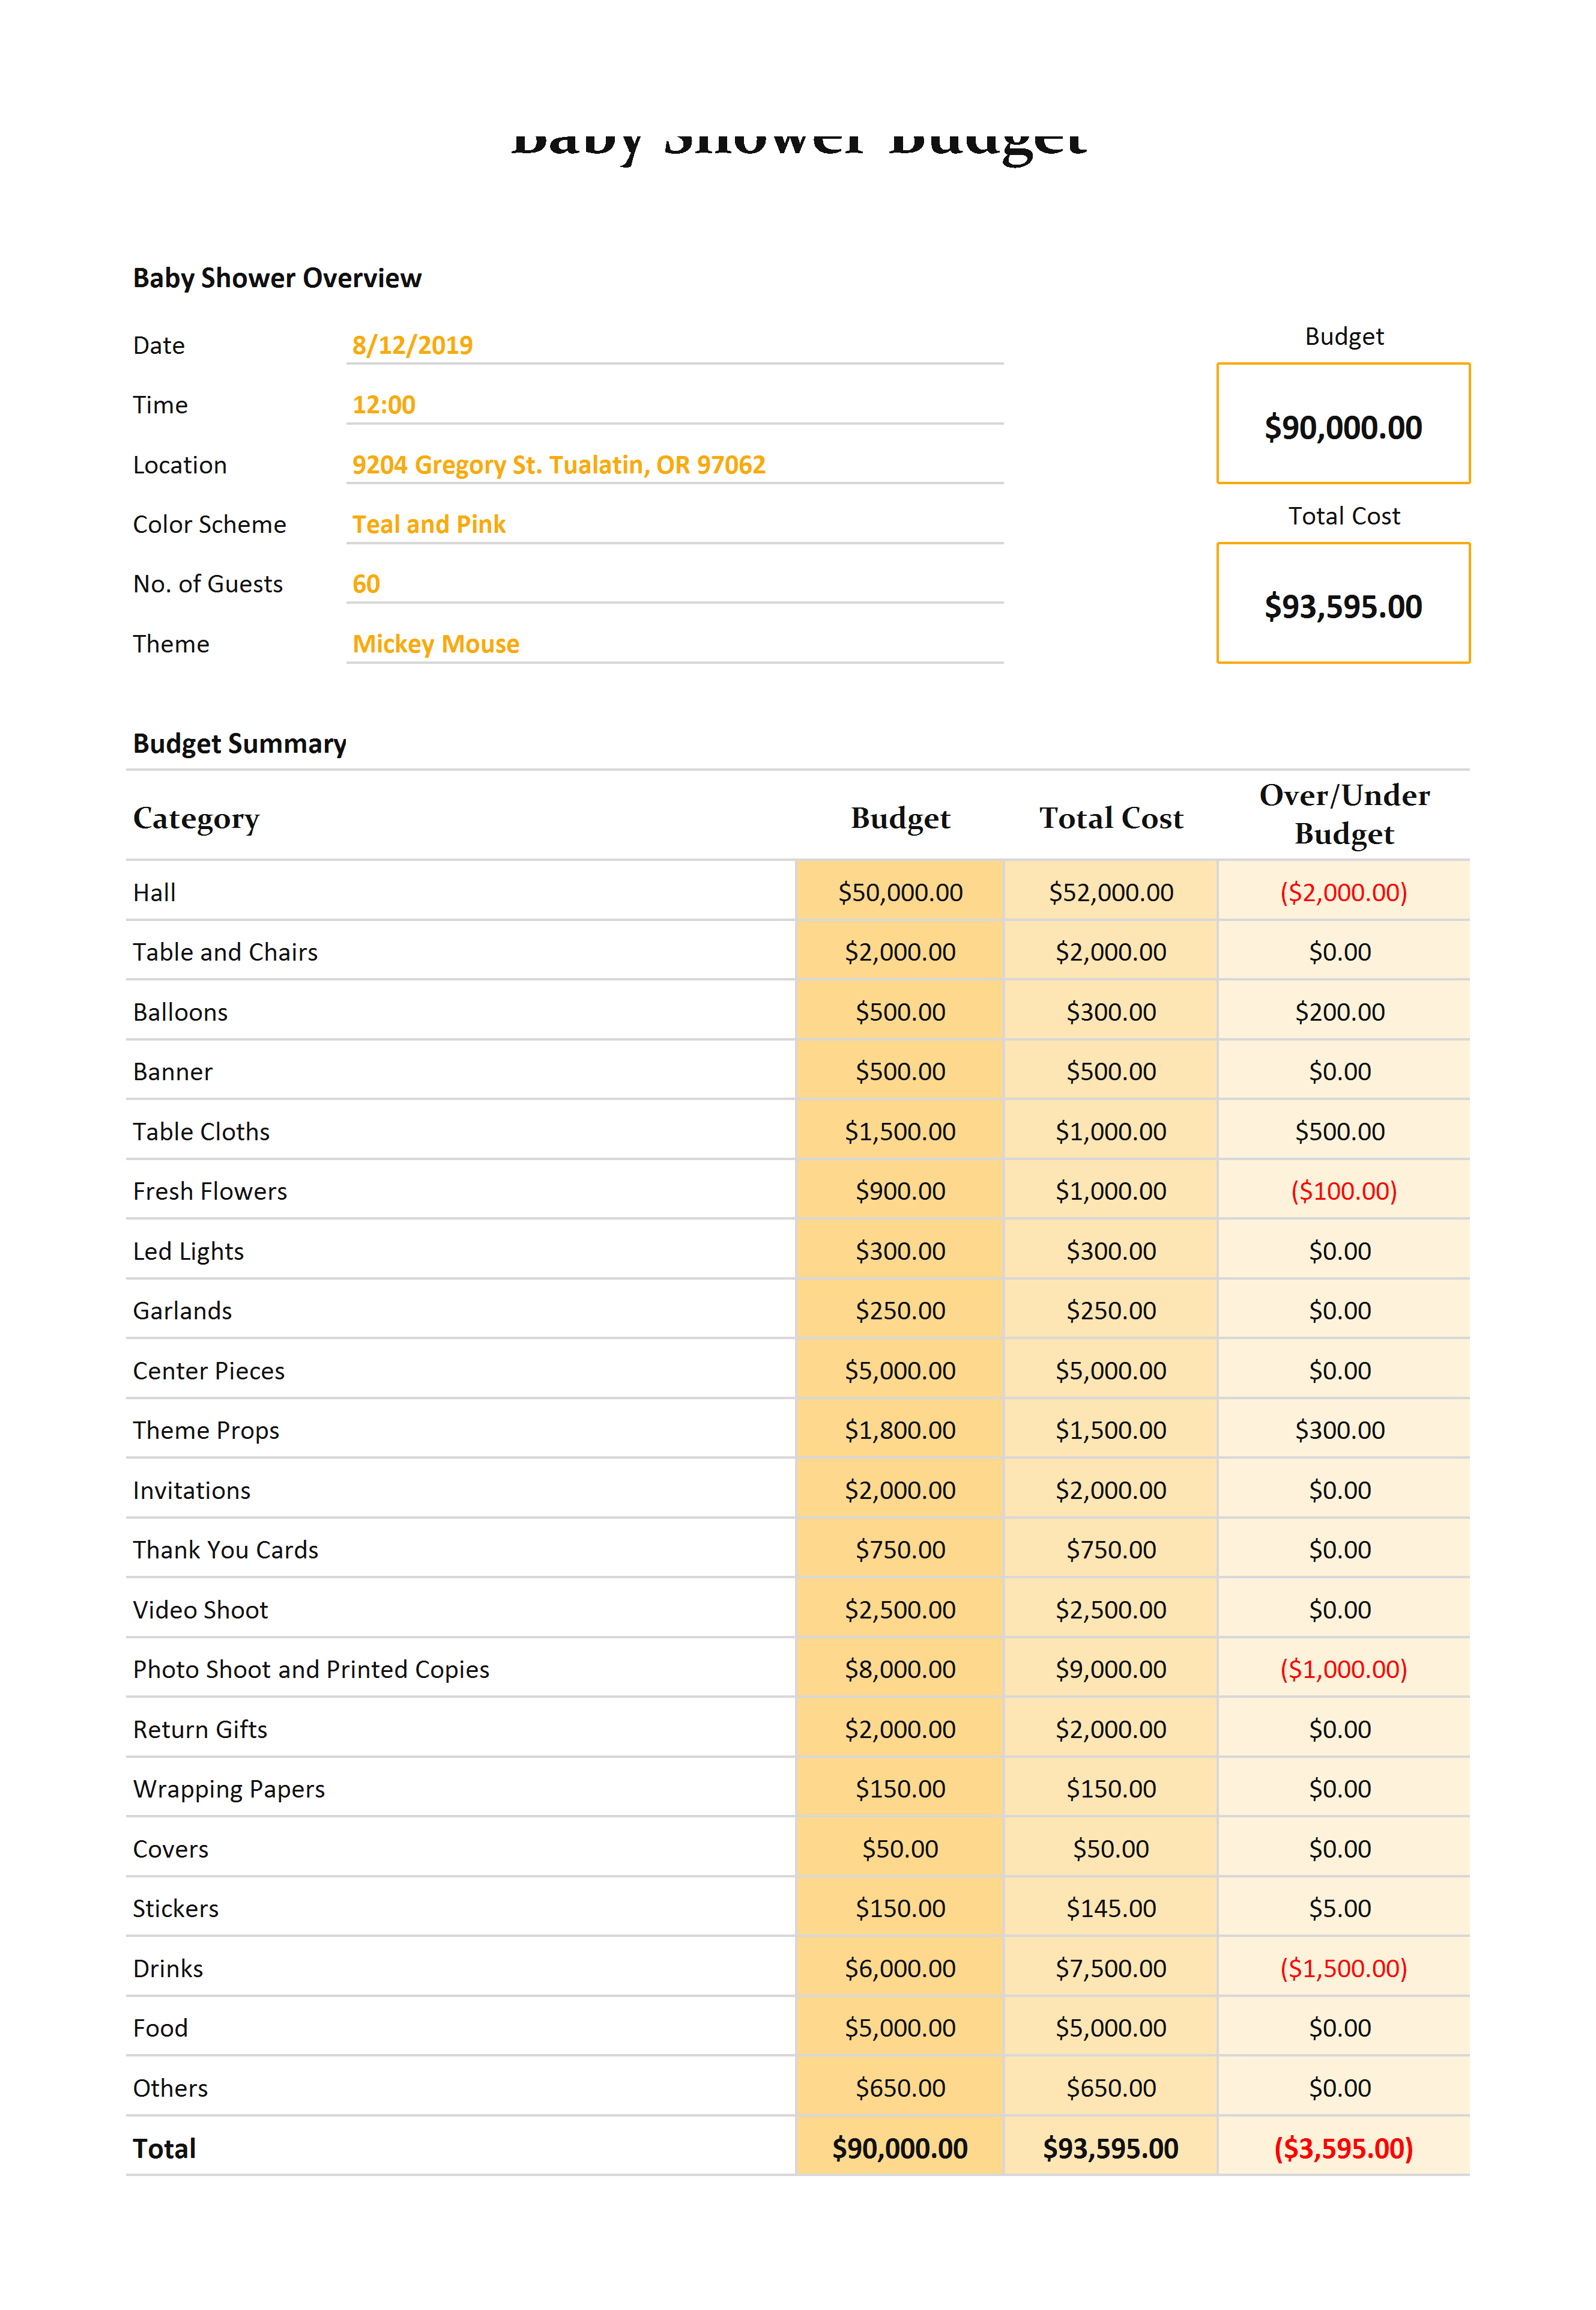Click Thank You Cards budget $750.00
Image resolution: width=1596 pixels, height=2310 pixels.
900,1549
